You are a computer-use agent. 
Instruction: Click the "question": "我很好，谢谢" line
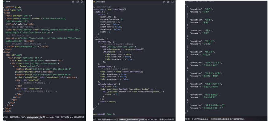[x=206, y=73]
